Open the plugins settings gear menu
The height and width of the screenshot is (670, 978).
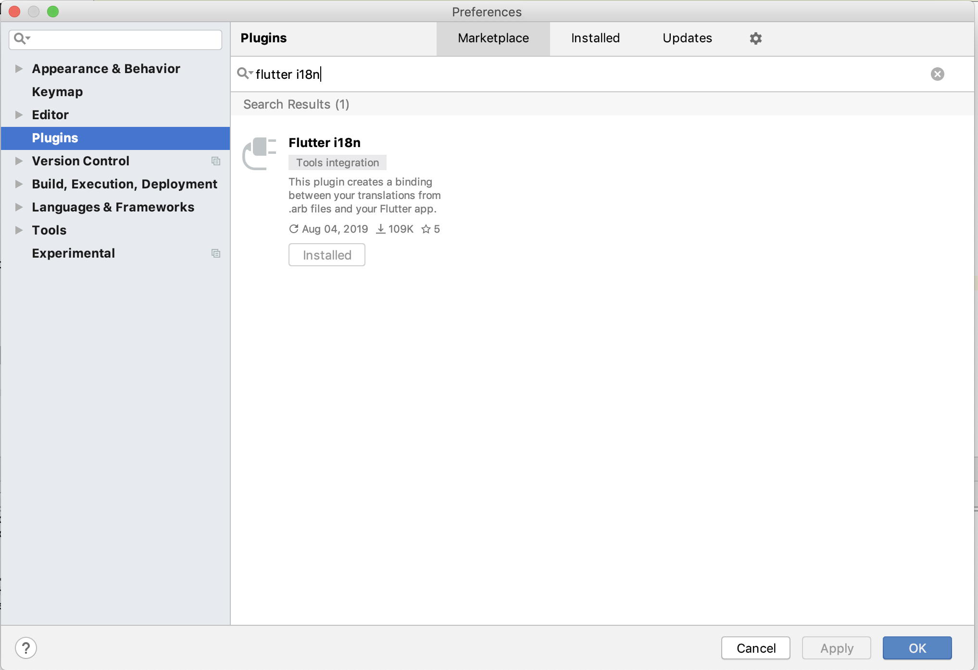tap(755, 38)
